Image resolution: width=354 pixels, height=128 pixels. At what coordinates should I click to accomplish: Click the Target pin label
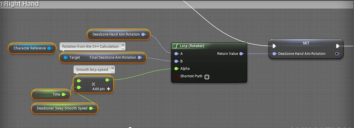(x=75, y=57)
